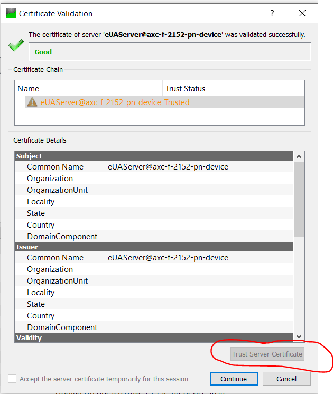Click the green checkmark validation icon
The image size is (333, 394).
tap(16, 46)
